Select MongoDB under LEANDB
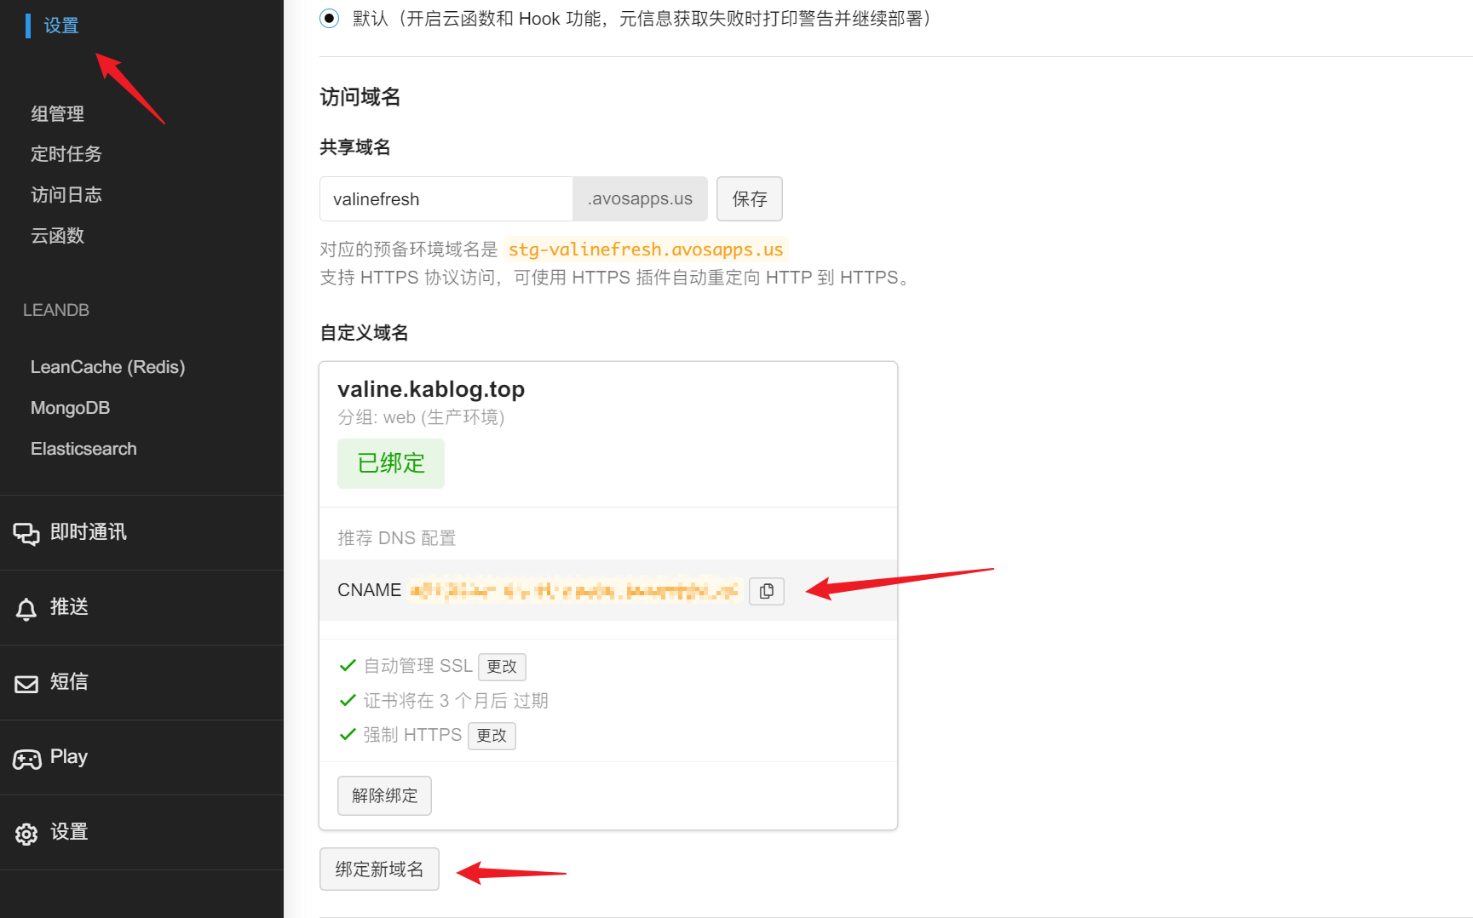1473x918 pixels. click(70, 408)
